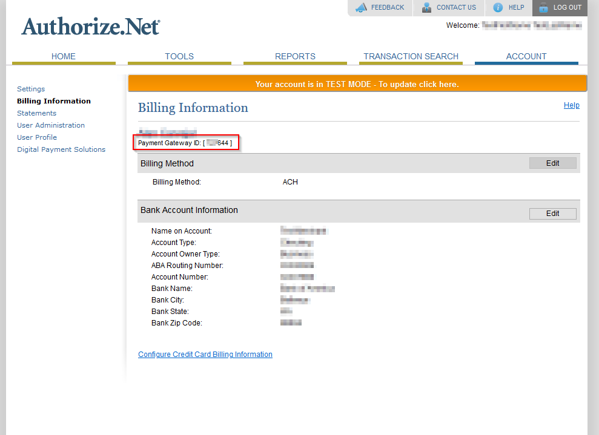Click the Account Owner Type label
Viewport: 599px width, 435px height.
click(185, 254)
